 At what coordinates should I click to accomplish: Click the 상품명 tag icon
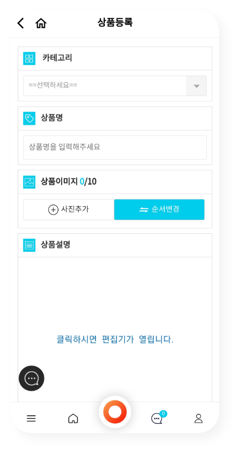pyautogui.click(x=29, y=118)
